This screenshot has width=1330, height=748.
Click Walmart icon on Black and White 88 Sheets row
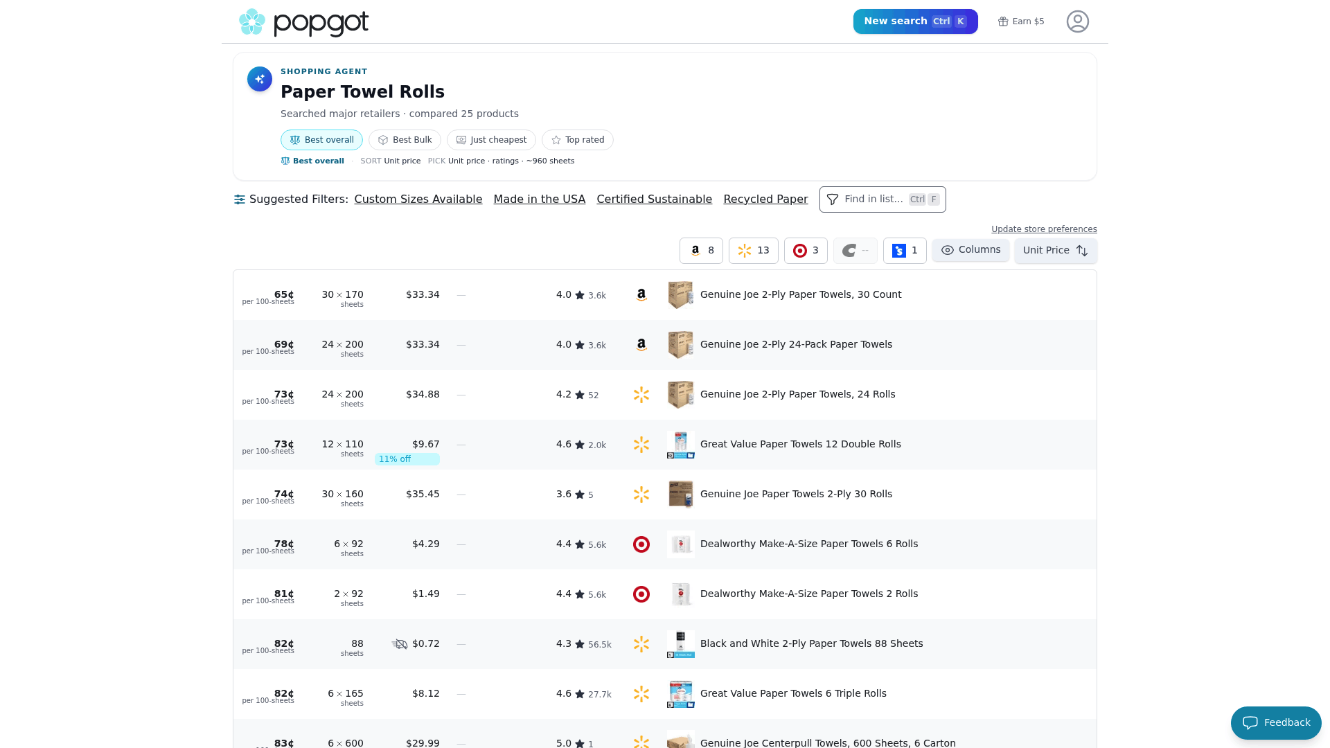pyautogui.click(x=641, y=644)
